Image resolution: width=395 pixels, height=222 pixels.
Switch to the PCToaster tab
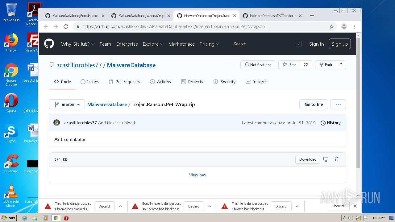click(x=273, y=16)
